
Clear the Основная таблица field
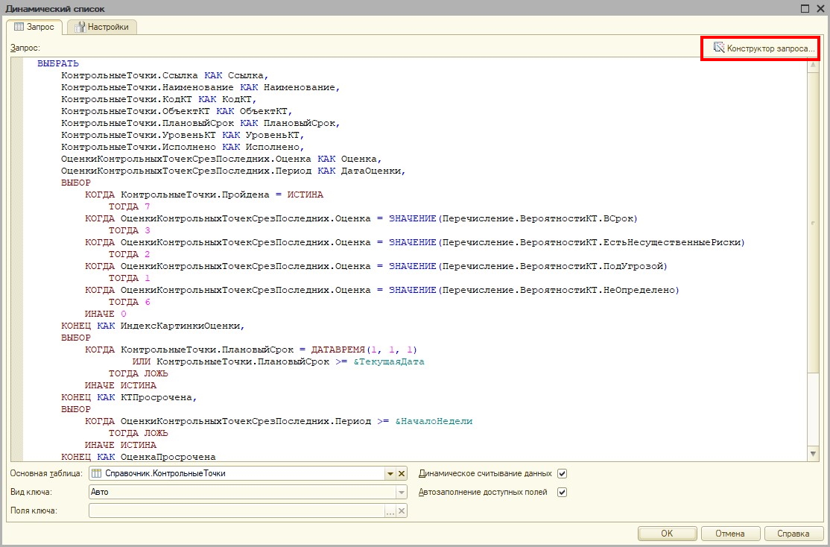pyautogui.click(x=402, y=474)
